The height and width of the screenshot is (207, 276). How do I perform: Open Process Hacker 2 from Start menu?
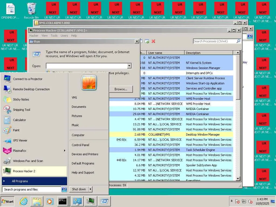click(x=34, y=171)
